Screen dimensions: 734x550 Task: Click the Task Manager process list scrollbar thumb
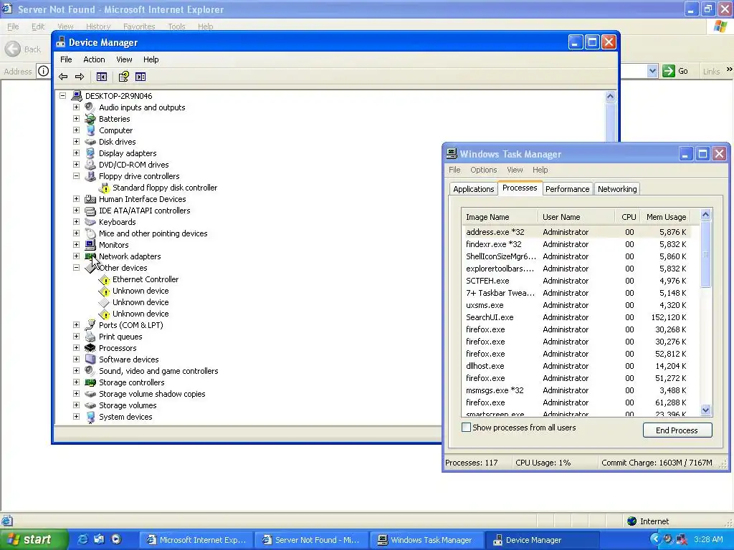(706, 255)
